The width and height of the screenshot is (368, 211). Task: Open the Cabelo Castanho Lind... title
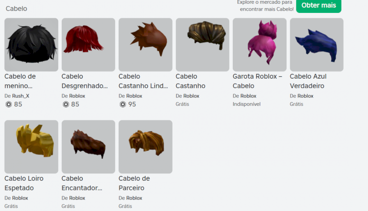[143, 81]
